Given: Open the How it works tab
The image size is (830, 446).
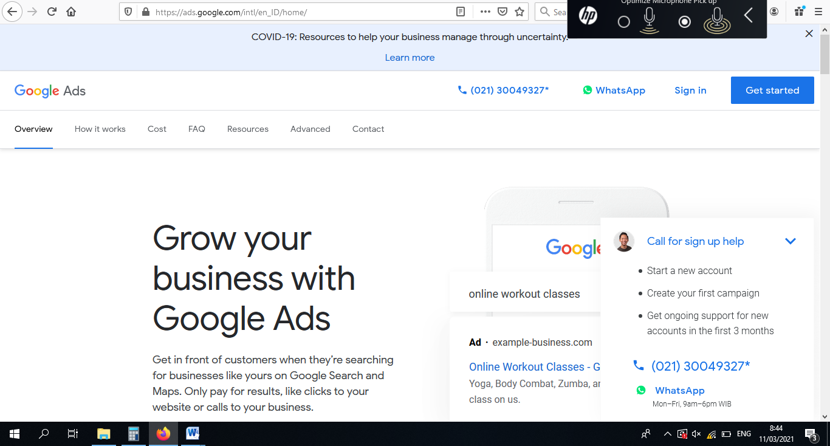Looking at the screenshot, I should tap(100, 129).
